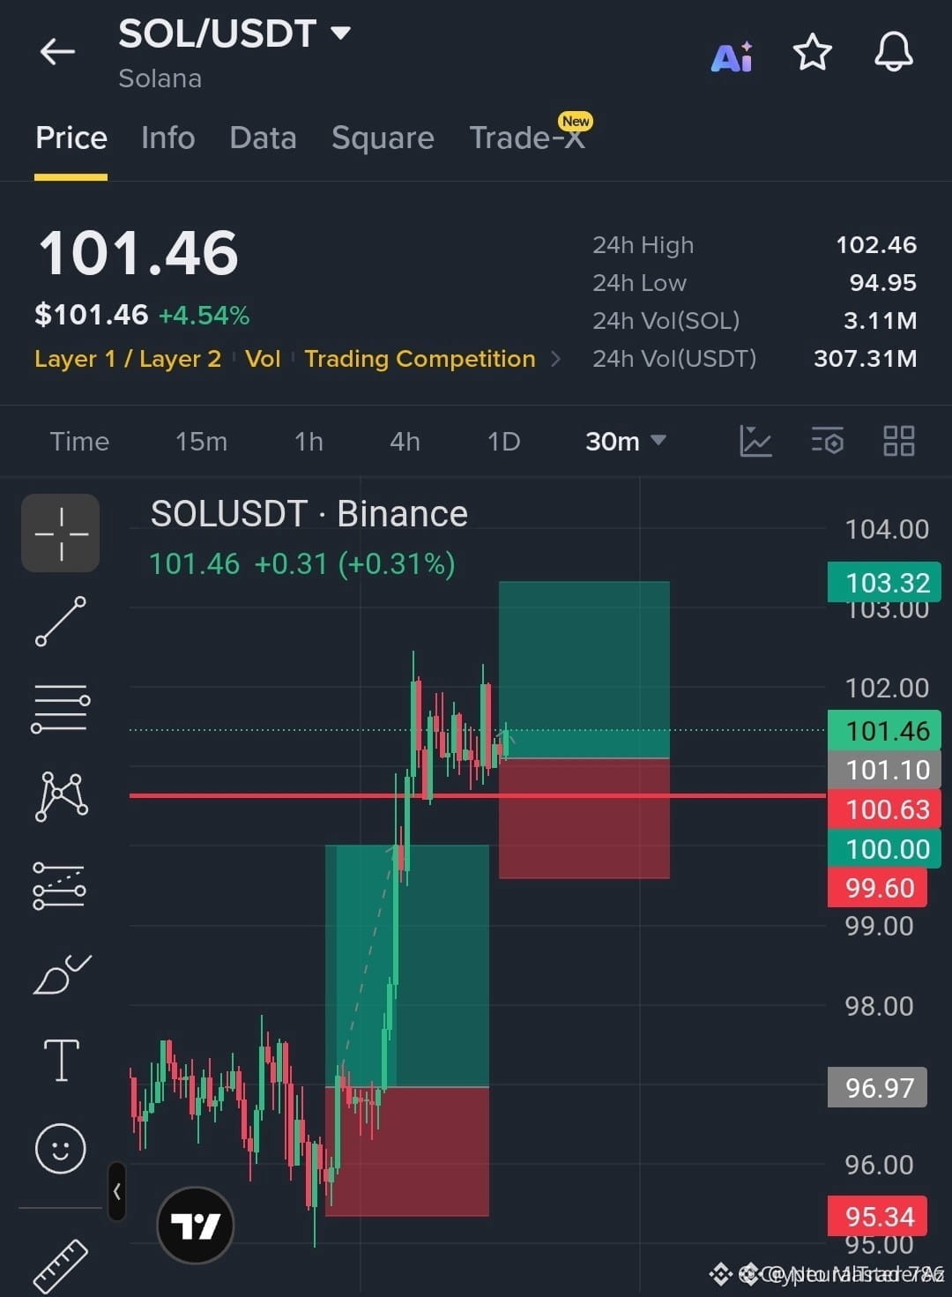This screenshot has height=1297, width=952.
Task: Click the 101.46 current price axis label
Action: [885, 730]
